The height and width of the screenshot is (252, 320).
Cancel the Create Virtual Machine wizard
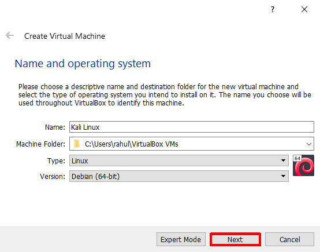tap(289, 239)
